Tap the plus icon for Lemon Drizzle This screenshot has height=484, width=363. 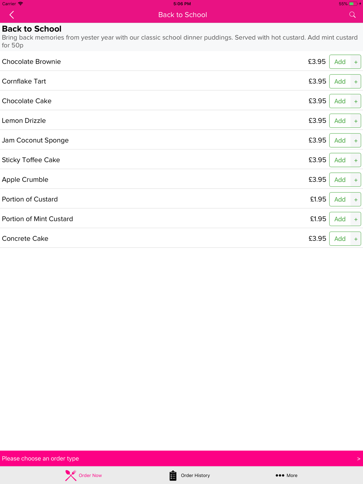(356, 121)
